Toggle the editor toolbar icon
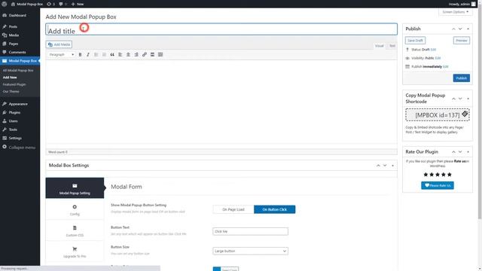Viewport: 482px width, 271px height. coord(160,54)
